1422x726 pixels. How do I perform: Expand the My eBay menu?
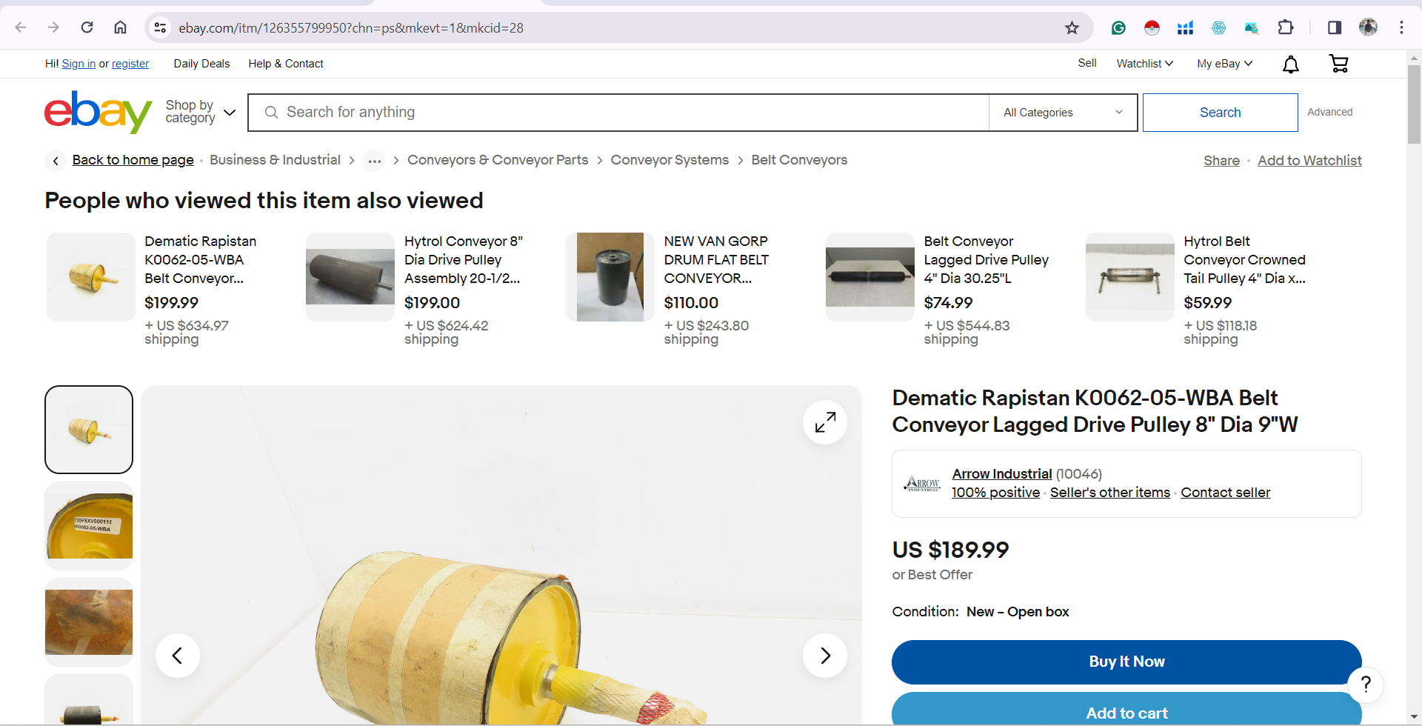pos(1224,64)
